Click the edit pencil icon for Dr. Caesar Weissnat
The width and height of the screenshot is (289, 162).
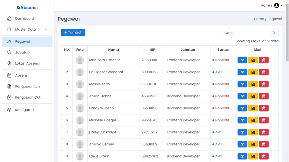(x=253, y=72)
